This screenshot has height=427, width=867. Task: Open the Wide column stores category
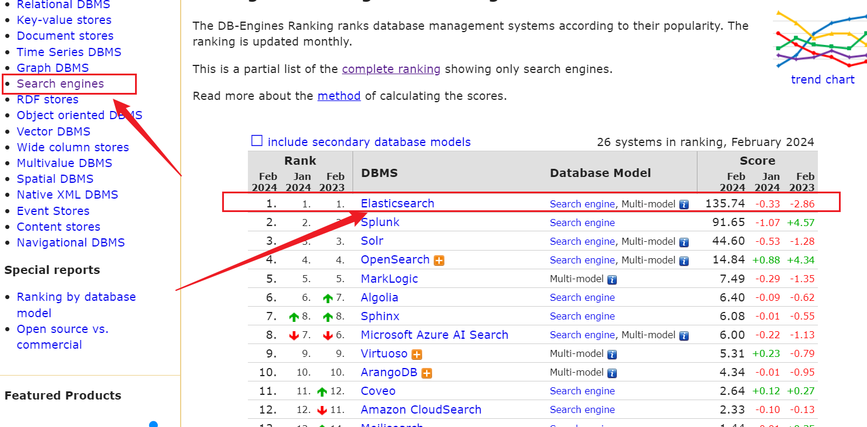coord(73,147)
